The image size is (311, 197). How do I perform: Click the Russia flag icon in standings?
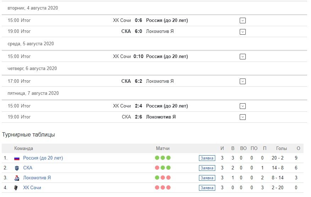pyautogui.click(x=17, y=158)
